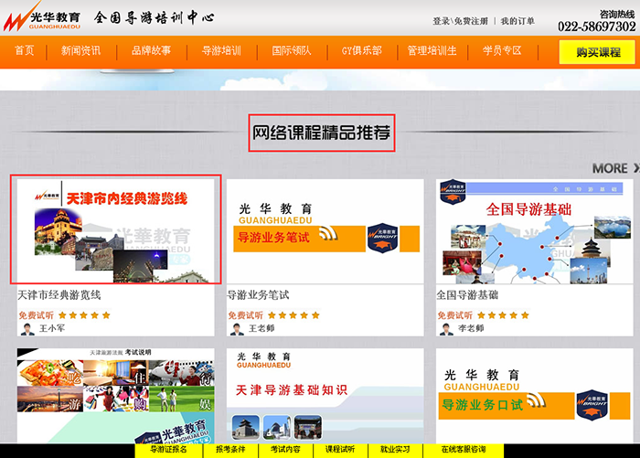Open the 全国导游基础 course thumbnail
640x458 pixels.
(534, 231)
